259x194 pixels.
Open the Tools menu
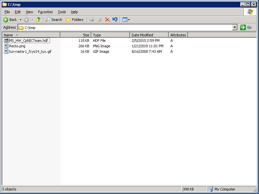click(x=62, y=12)
